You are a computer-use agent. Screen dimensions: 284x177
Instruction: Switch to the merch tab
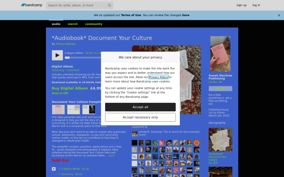72,24
